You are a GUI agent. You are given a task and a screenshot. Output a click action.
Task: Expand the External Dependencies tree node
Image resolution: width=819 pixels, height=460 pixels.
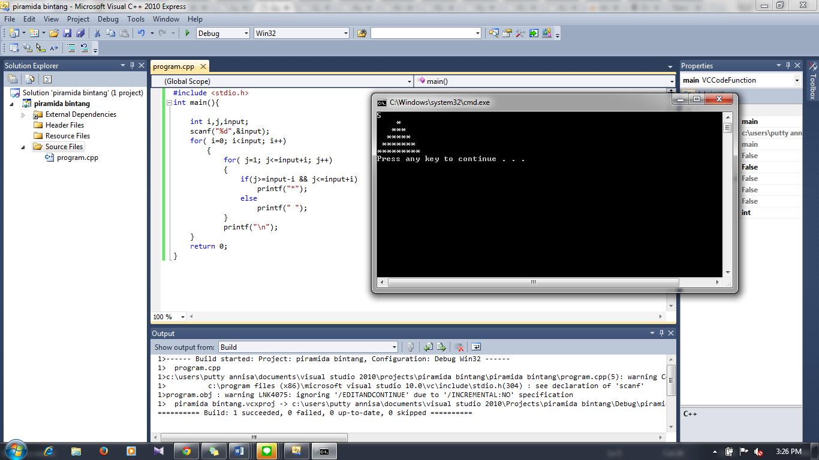pyautogui.click(x=23, y=114)
